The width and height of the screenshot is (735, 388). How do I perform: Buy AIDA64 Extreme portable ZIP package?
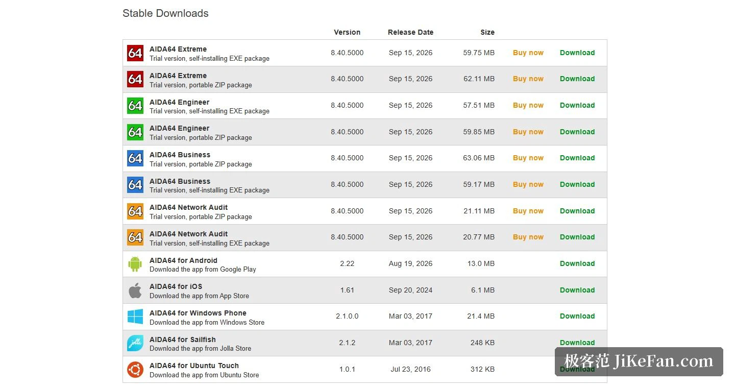point(528,79)
